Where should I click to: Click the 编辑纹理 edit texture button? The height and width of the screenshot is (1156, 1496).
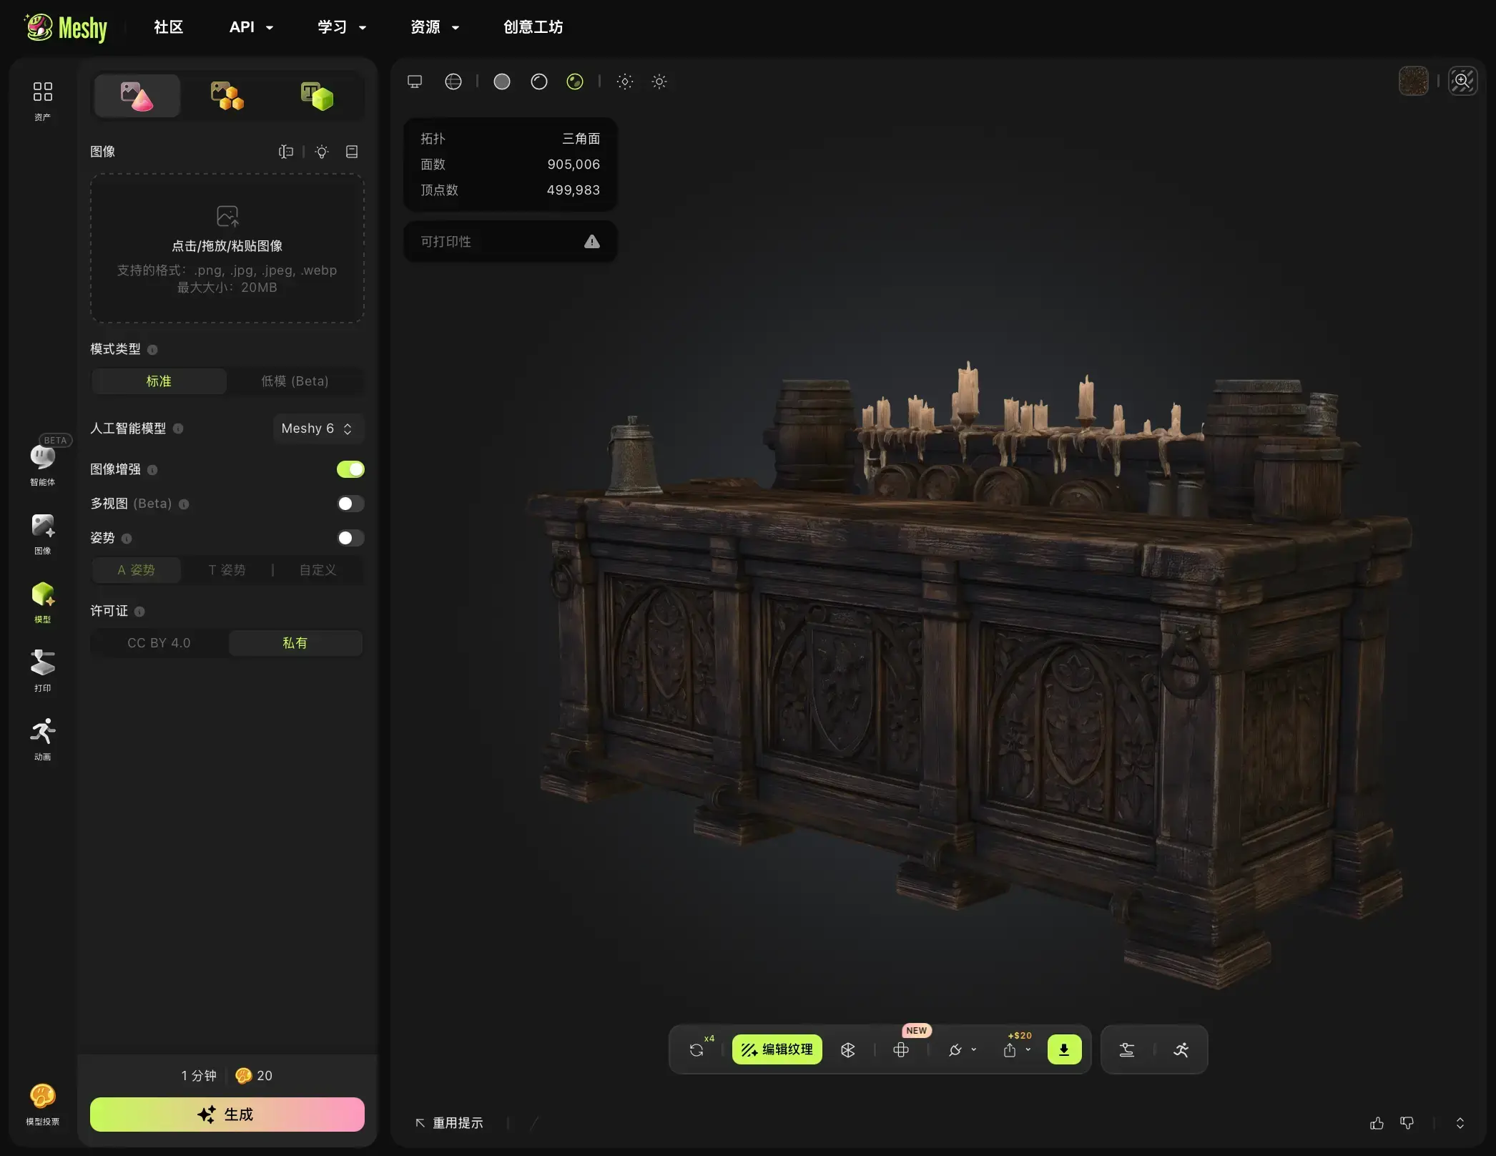click(777, 1049)
